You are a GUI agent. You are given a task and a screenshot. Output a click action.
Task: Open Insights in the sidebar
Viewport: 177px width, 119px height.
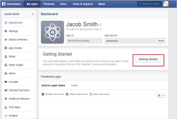[19, 115]
